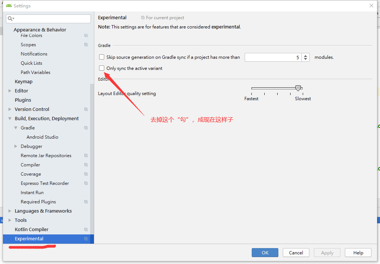The width and height of the screenshot is (380, 264).
Task: Expand Languages & Frameworks section
Action: click(x=10, y=211)
